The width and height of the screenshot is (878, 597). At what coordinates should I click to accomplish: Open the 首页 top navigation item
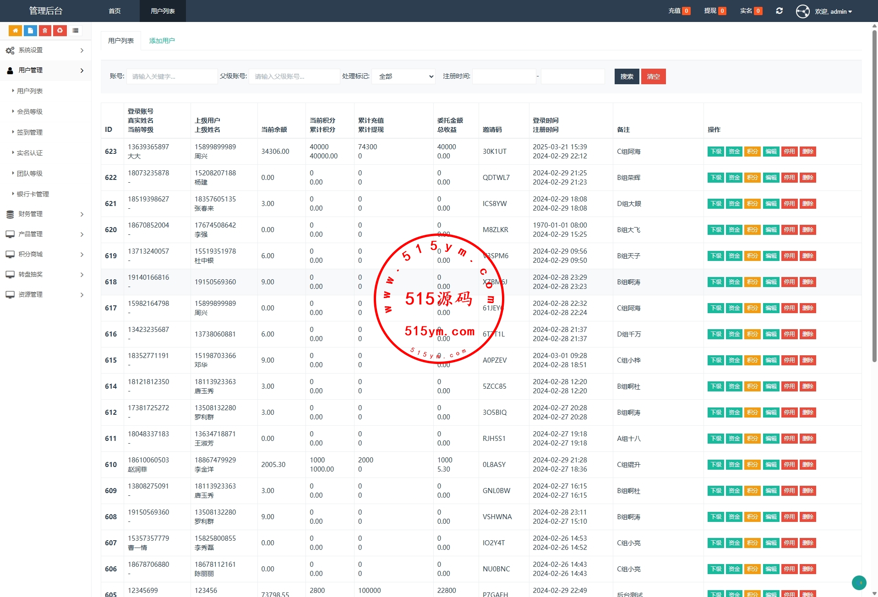coord(115,11)
